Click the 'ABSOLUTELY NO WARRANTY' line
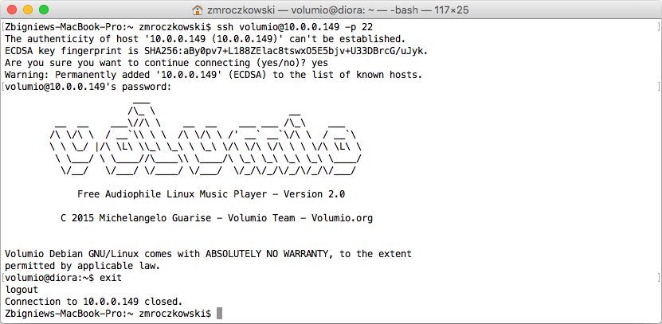 208,255
